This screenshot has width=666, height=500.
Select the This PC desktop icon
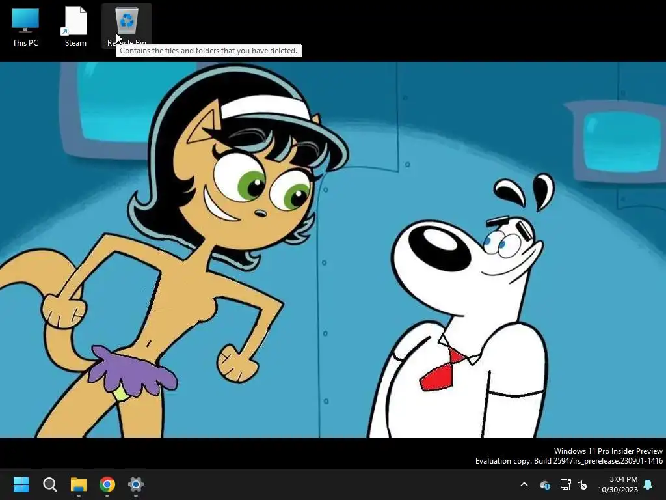tap(25, 25)
